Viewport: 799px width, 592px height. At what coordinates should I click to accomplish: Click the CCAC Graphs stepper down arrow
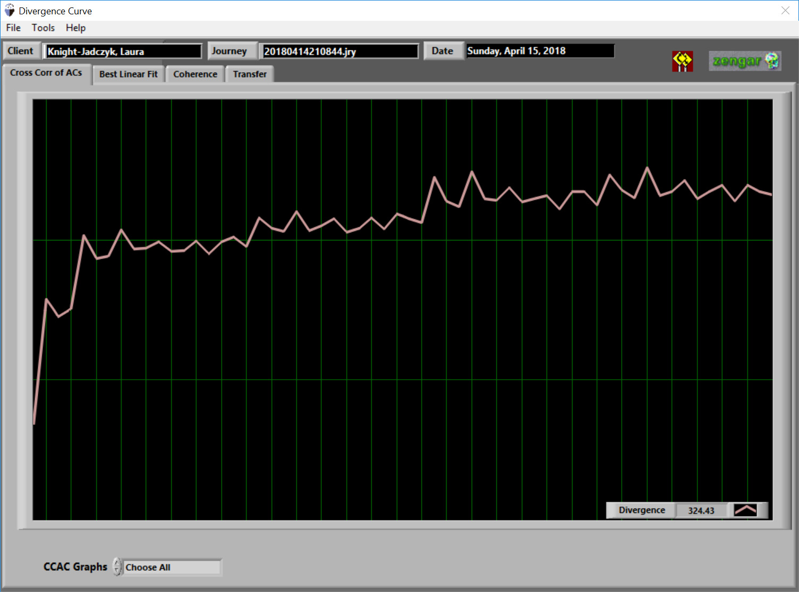(117, 571)
